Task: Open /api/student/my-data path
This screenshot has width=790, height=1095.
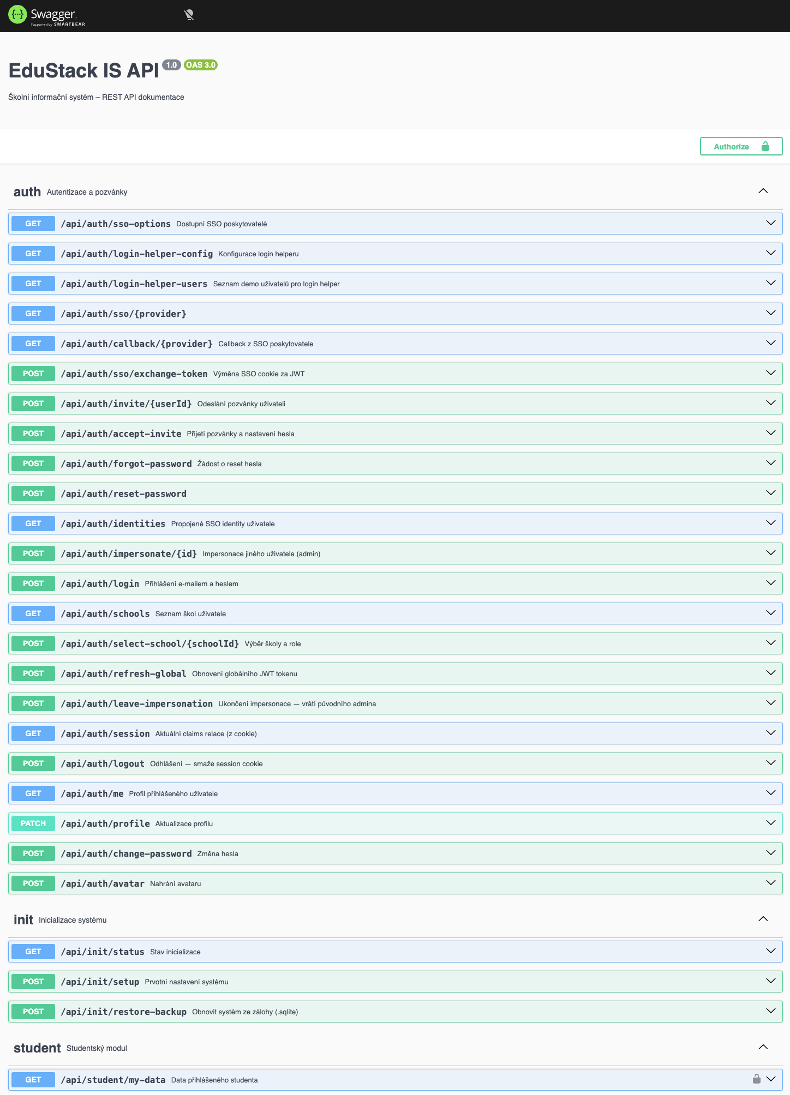Action: pos(113,1080)
